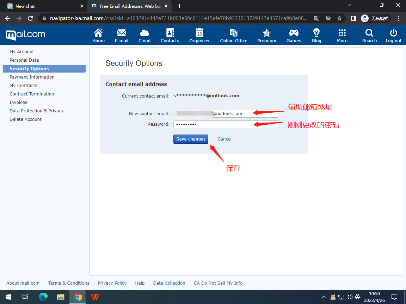The width and height of the screenshot is (406, 304).
Task: Click the Cancel link
Action: [224, 139]
